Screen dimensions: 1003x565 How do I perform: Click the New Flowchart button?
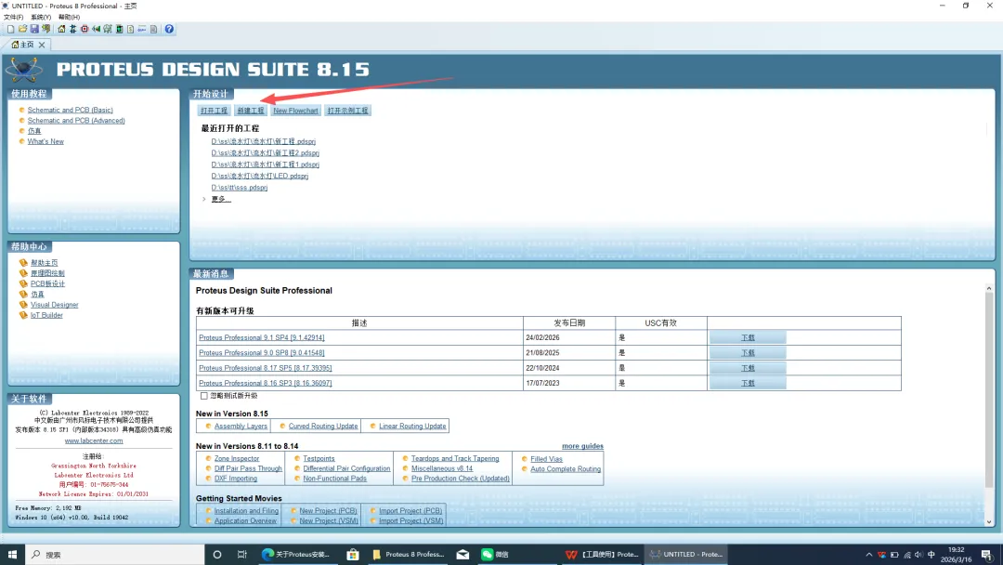(295, 111)
